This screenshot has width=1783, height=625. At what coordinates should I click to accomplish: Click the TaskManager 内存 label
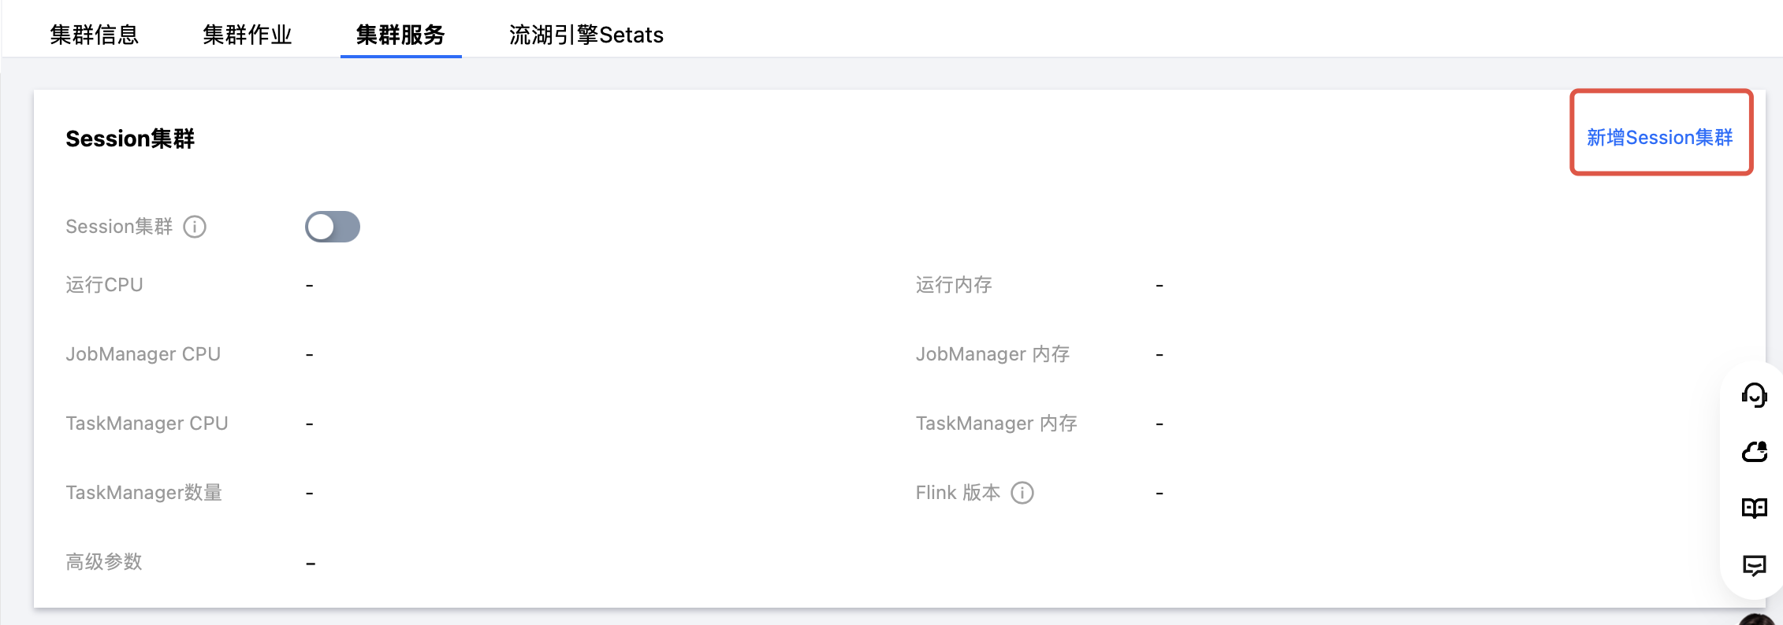996,423
